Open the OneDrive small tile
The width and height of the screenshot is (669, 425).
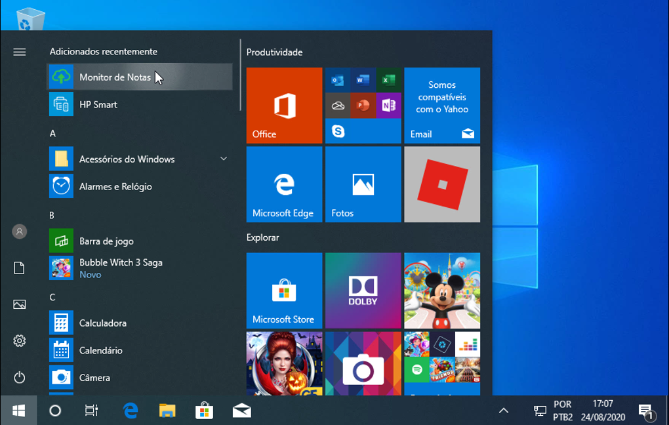click(x=338, y=106)
